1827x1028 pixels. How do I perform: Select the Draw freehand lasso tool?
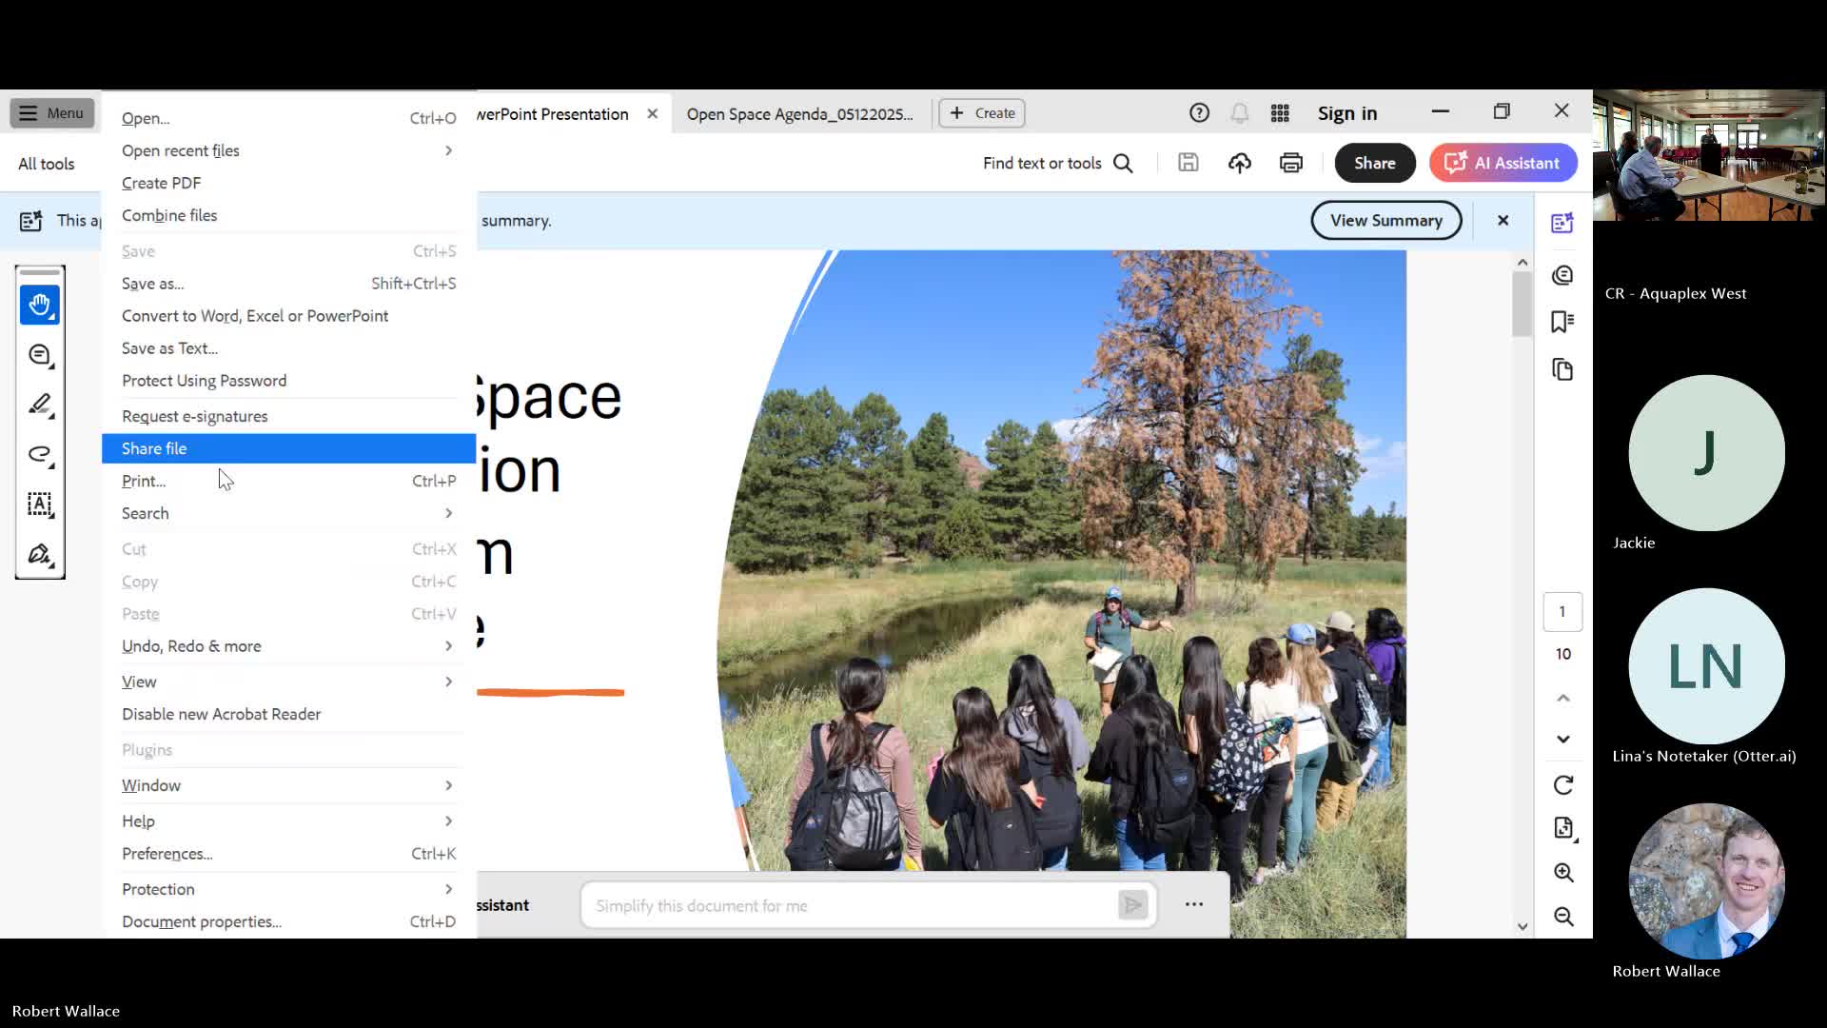pyautogui.click(x=39, y=454)
